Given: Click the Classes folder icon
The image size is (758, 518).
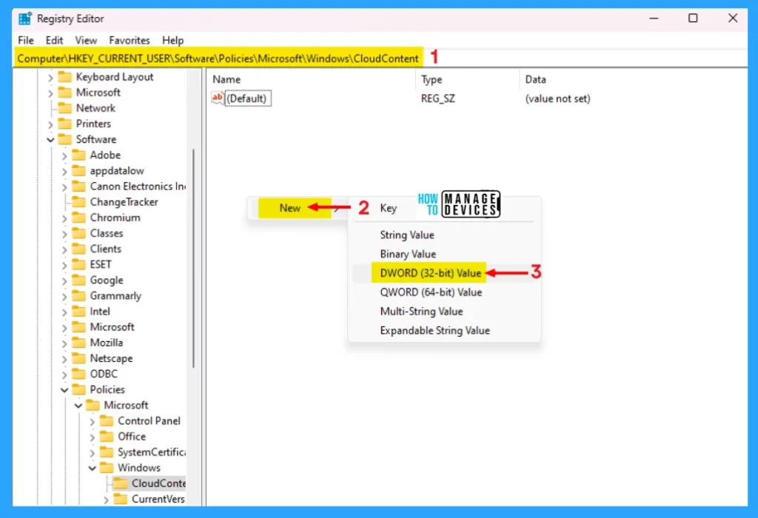Looking at the screenshot, I should tap(78, 233).
